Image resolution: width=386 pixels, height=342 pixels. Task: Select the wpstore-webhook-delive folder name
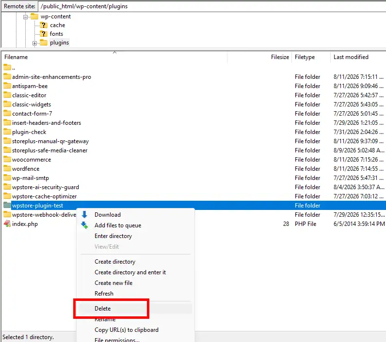pos(44,215)
